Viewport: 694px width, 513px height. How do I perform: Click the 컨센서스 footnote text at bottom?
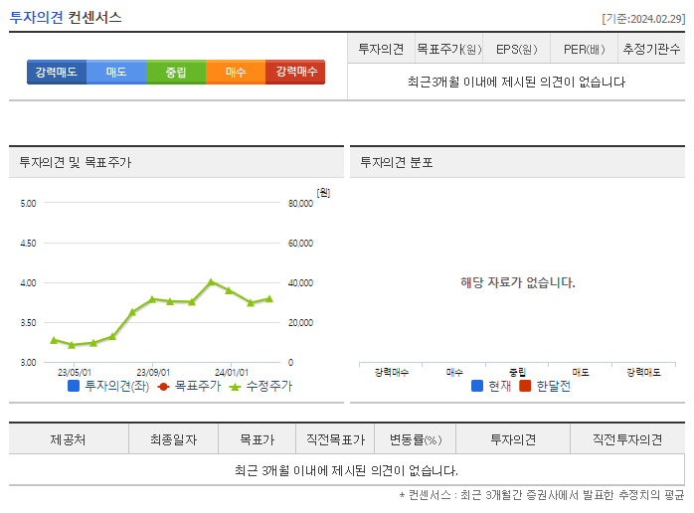click(542, 495)
